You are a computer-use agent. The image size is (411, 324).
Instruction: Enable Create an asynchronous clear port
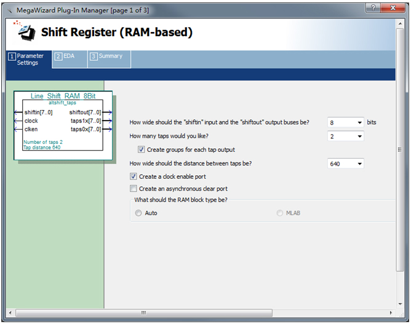click(x=134, y=189)
